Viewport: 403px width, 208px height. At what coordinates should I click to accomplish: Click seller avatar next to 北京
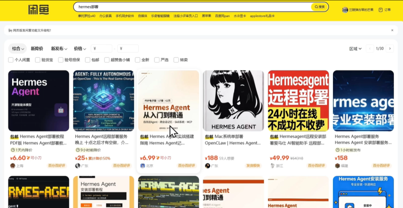142,166
